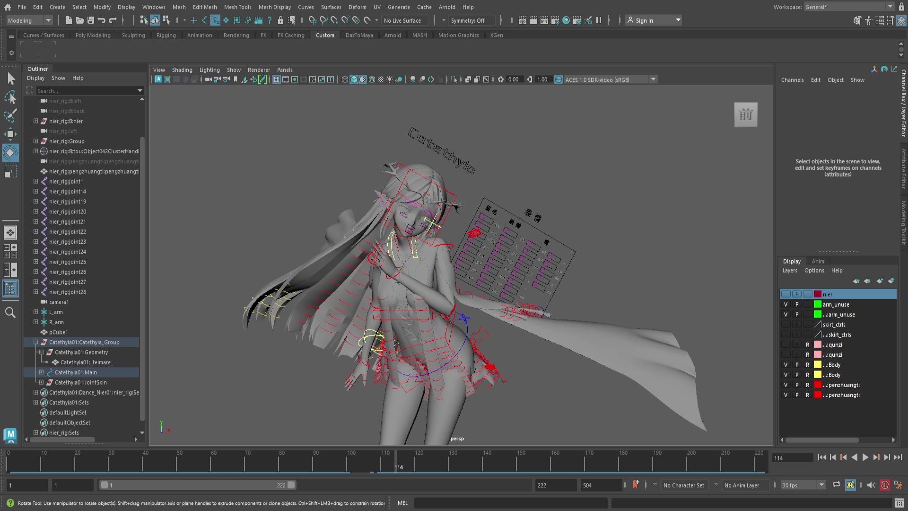Click the first Body layer yellow swatch
Viewport: 908px width, 511px height.
pos(818,365)
